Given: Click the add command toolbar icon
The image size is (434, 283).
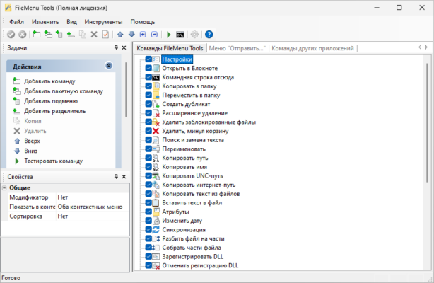Looking at the screenshot, I should pyautogui.click(x=36, y=35).
